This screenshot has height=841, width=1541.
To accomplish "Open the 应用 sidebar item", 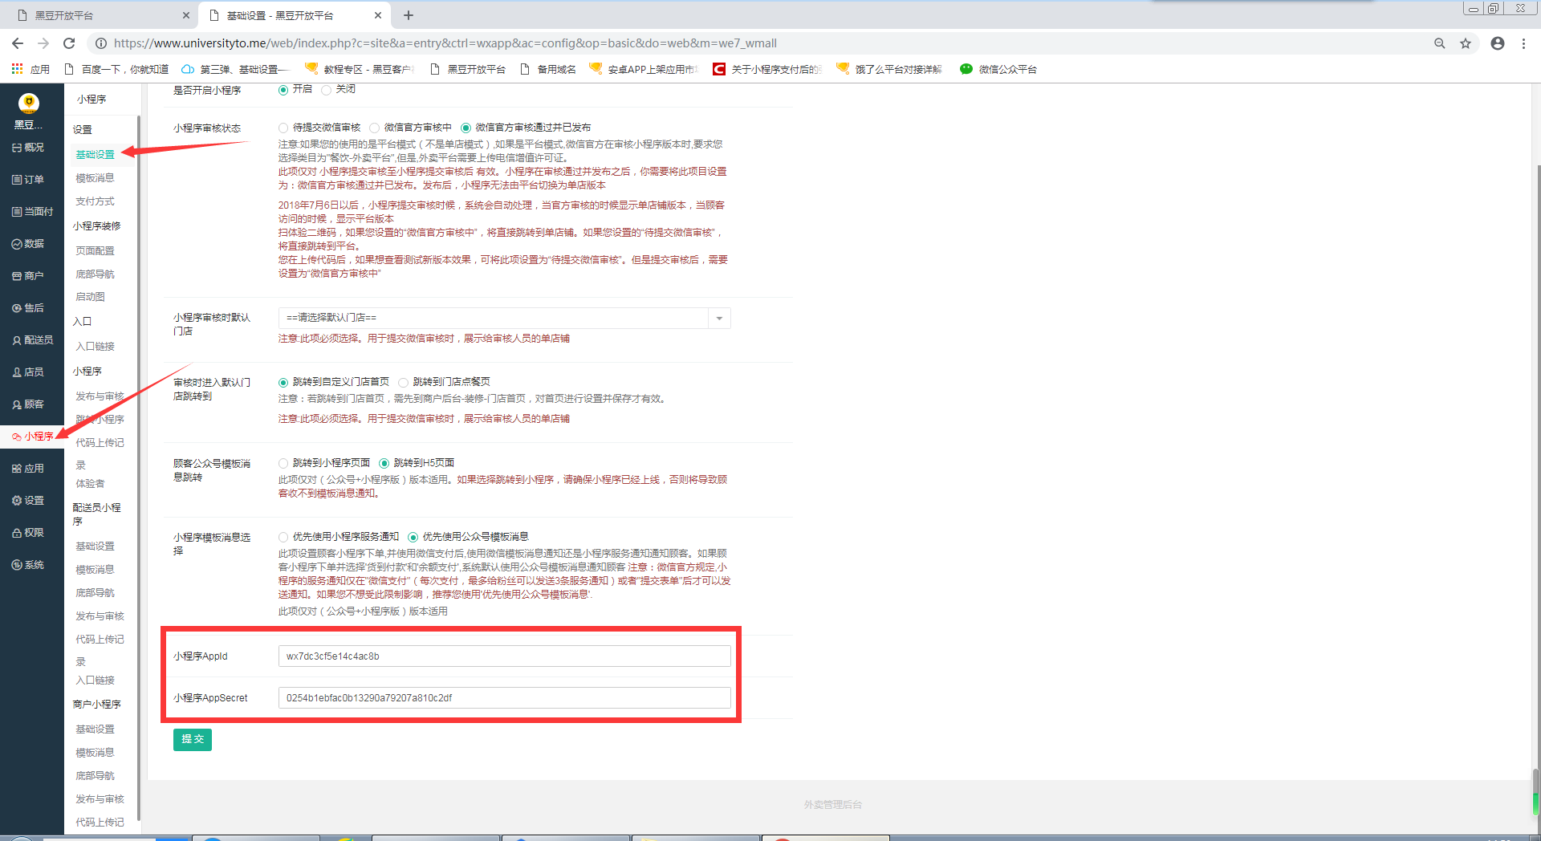I will 29,469.
